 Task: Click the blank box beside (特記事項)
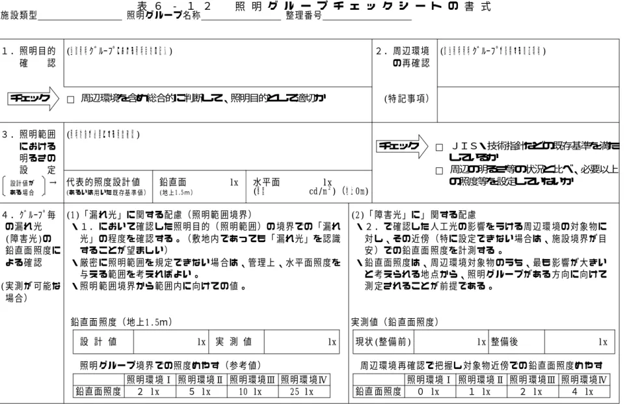click(x=528, y=104)
